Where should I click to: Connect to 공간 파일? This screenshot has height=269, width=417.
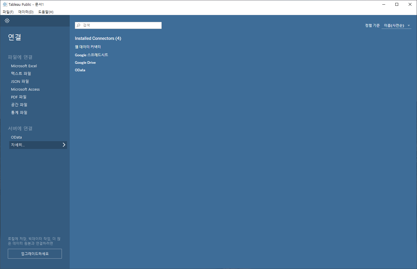coord(19,105)
